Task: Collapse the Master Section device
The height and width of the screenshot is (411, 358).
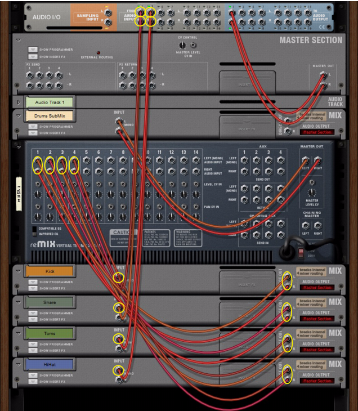Action: click(x=19, y=40)
